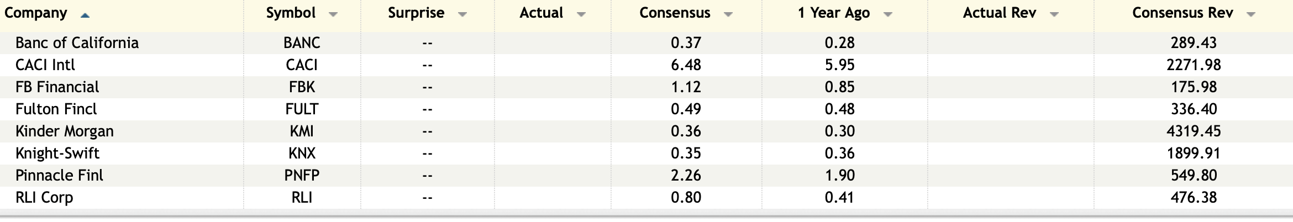This screenshot has height=222, width=1293.
Task: Click the RLI Corp company name
Action: pyautogui.click(x=44, y=197)
